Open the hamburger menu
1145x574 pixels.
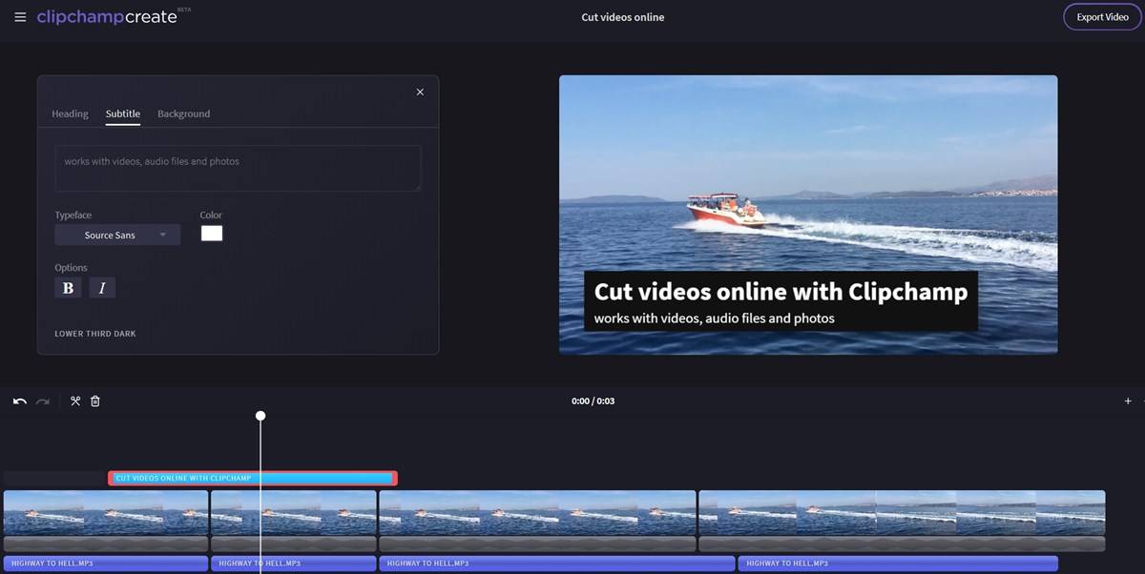[20, 16]
